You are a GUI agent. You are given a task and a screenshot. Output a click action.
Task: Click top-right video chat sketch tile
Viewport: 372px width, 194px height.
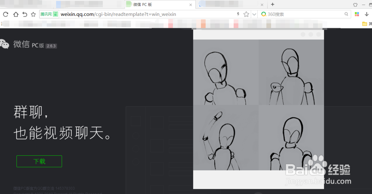291,72
